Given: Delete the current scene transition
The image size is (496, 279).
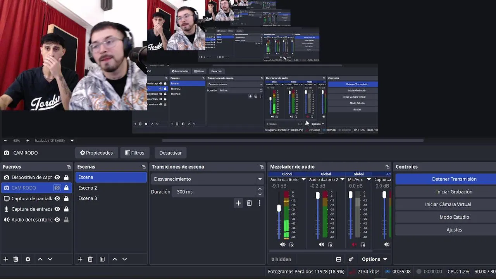Looking at the screenshot, I should [x=249, y=203].
